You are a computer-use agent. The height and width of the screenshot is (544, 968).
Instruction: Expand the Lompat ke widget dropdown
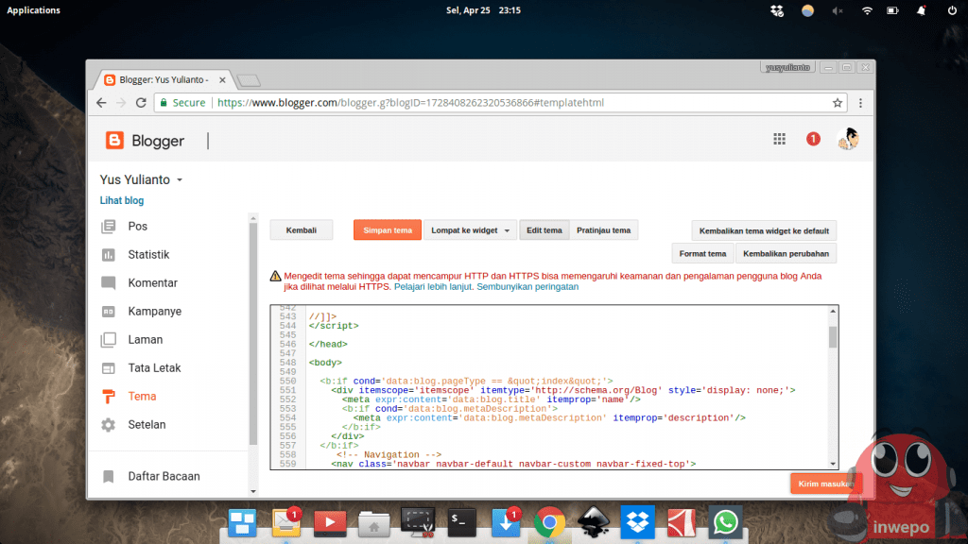(469, 229)
